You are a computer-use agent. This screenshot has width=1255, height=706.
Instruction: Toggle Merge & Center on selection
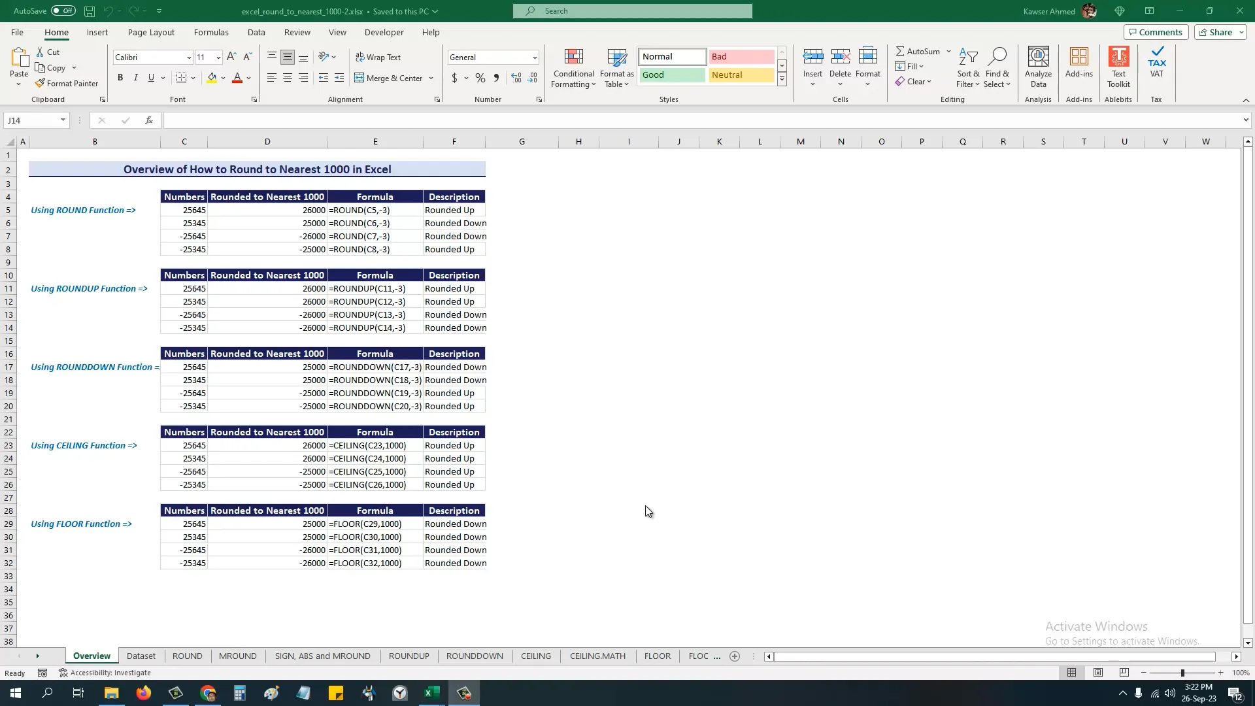tap(390, 78)
